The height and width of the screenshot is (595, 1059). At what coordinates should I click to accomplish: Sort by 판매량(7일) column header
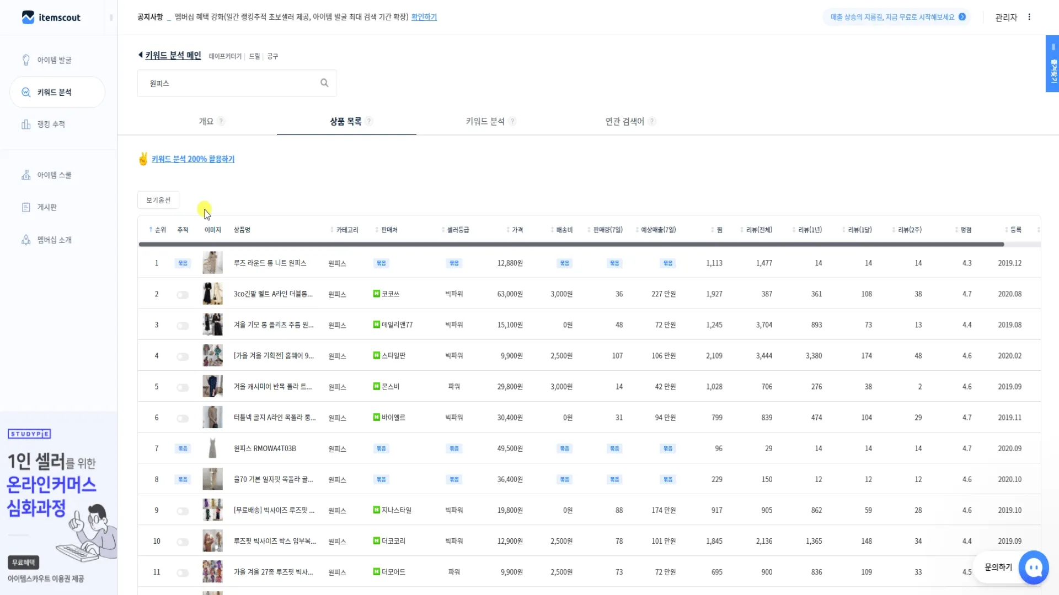click(607, 230)
